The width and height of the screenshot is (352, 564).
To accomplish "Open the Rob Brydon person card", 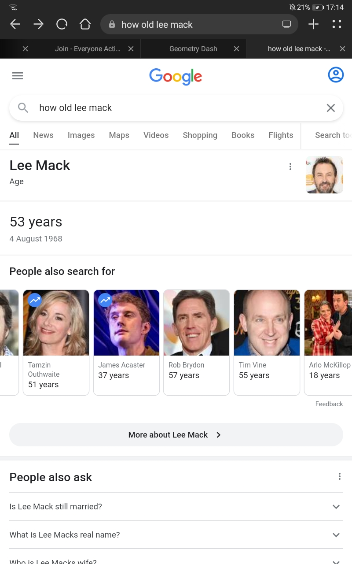I will [x=196, y=342].
